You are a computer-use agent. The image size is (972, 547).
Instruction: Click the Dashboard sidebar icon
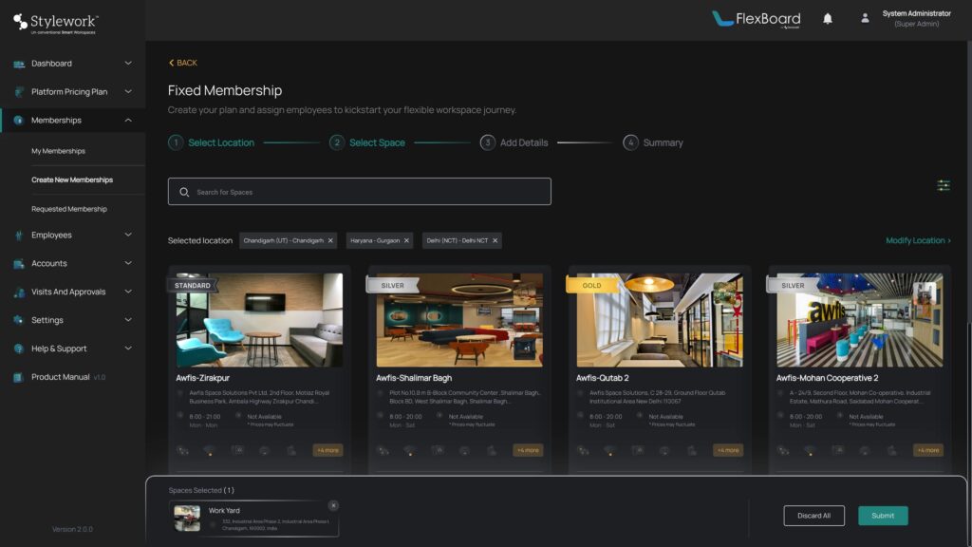tap(19, 64)
